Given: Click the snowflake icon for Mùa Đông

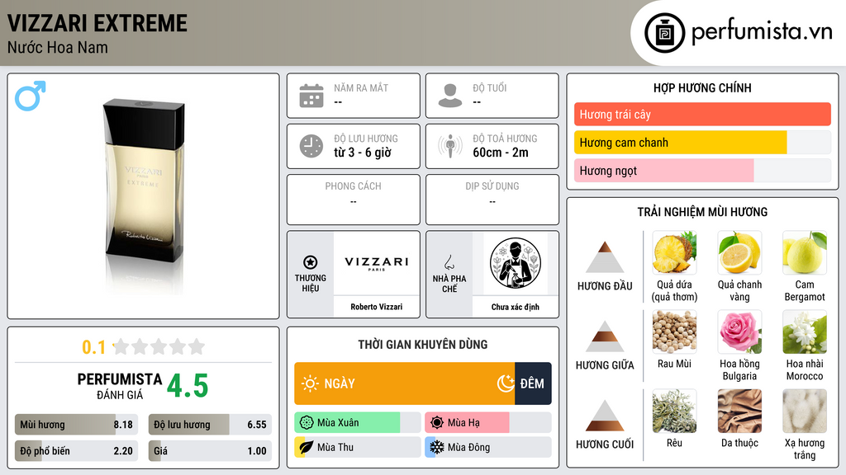Looking at the screenshot, I should (x=437, y=447).
